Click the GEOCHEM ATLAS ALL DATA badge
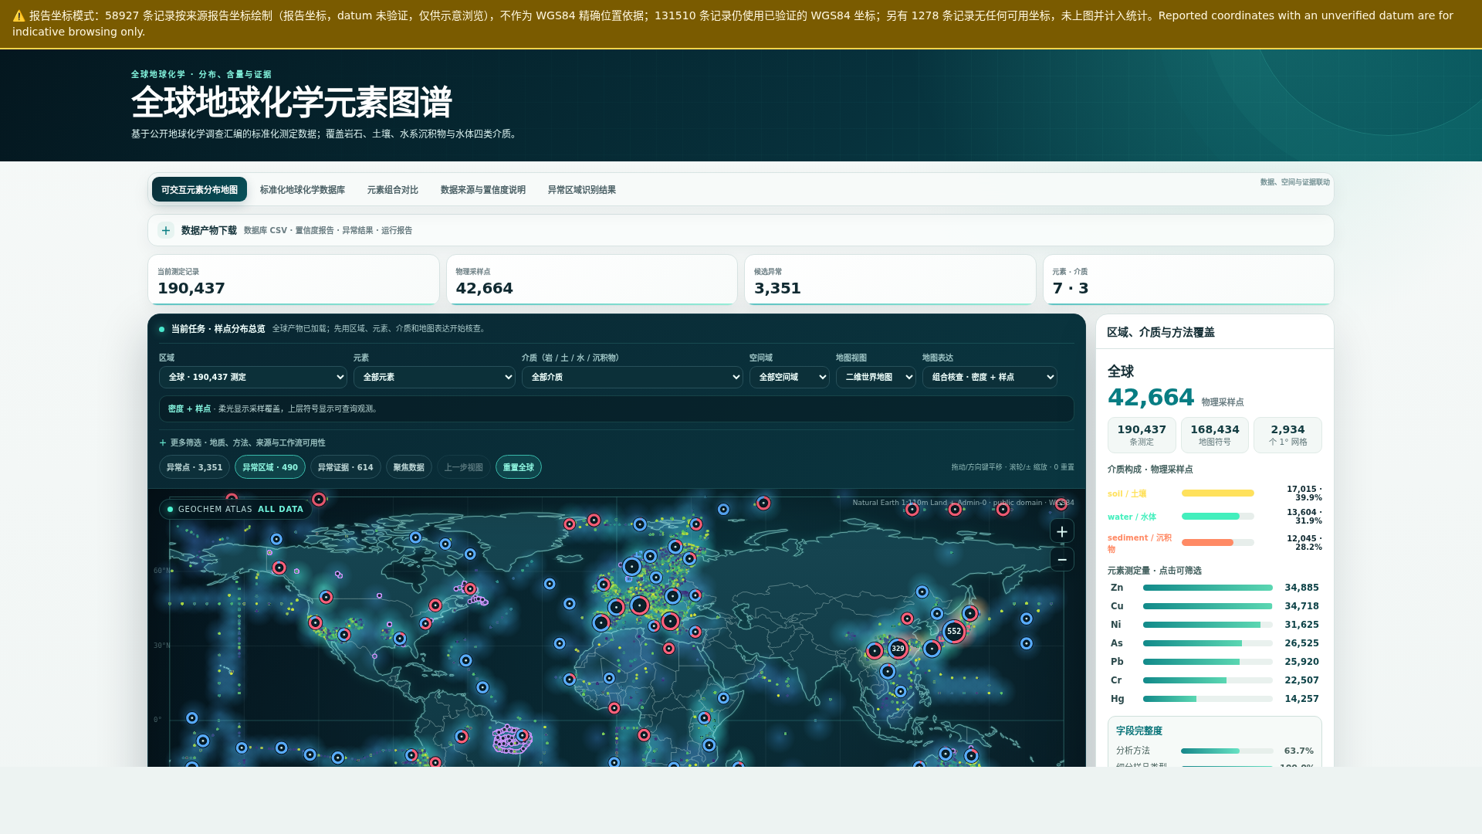 coord(236,510)
